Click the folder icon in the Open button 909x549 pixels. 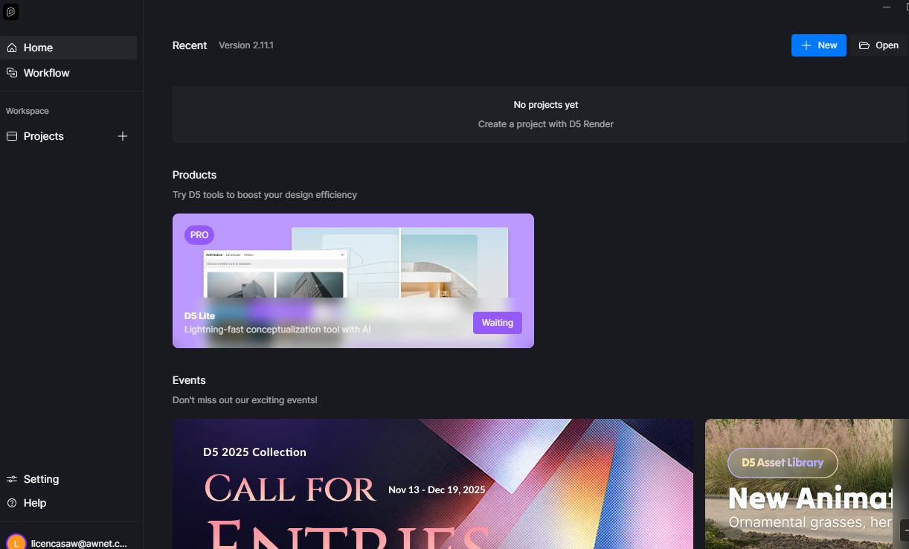(x=864, y=45)
